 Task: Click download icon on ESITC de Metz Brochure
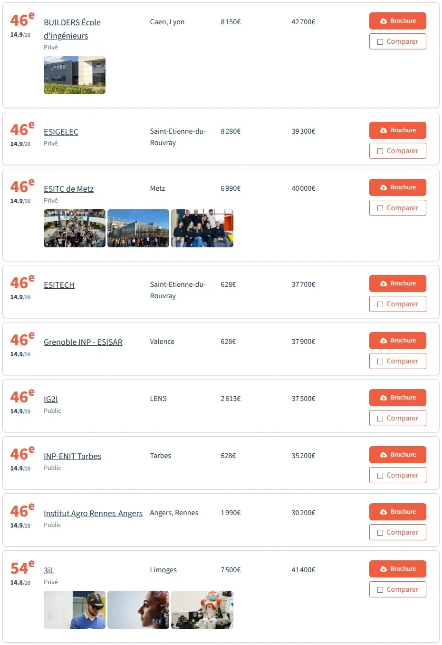tap(384, 187)
